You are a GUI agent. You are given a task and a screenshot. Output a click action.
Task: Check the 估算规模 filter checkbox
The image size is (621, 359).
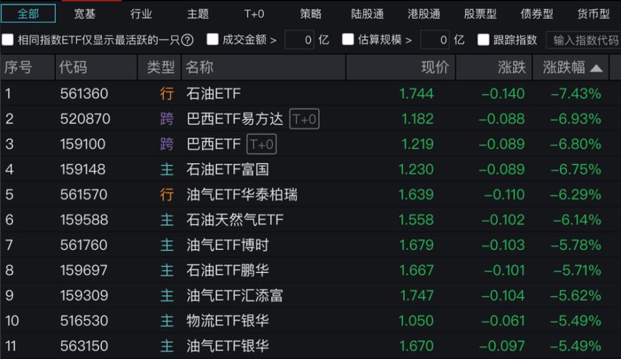348,40
